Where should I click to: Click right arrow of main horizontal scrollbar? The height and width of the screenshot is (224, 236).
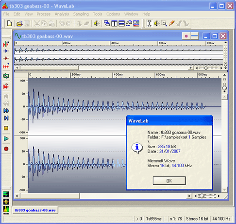point(189,196)
